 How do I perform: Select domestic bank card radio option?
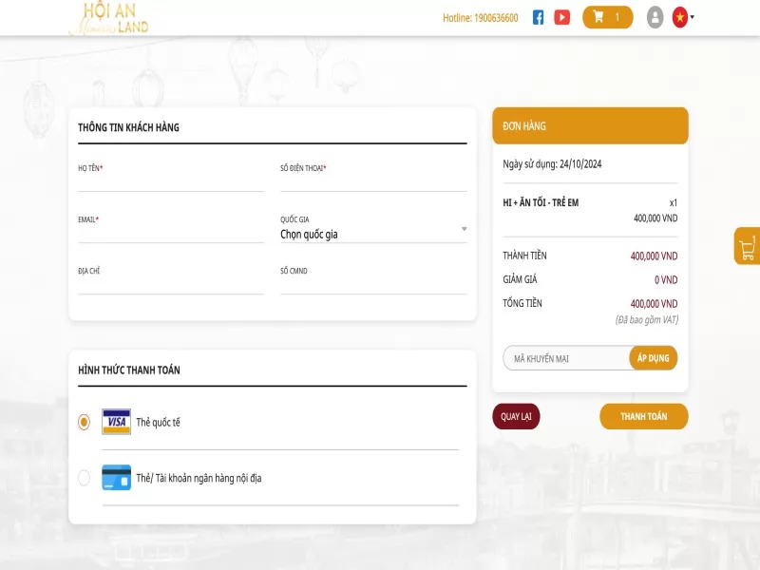tap(84, 478)
